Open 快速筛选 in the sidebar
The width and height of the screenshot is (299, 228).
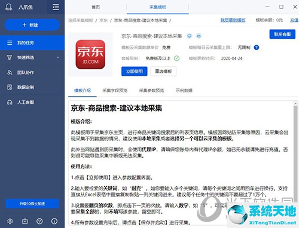32,57
